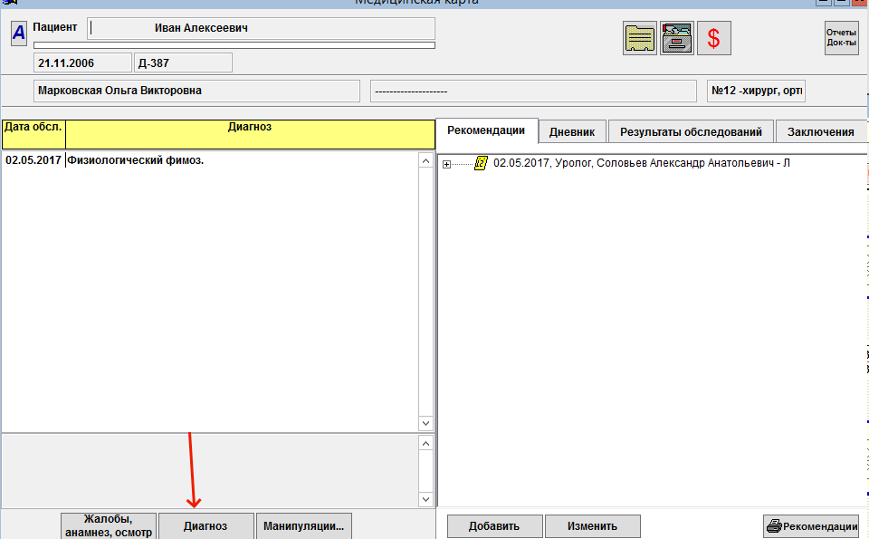Click the blue letter A icon
Screen dimensions: 869x539
(x=19, y=34)
